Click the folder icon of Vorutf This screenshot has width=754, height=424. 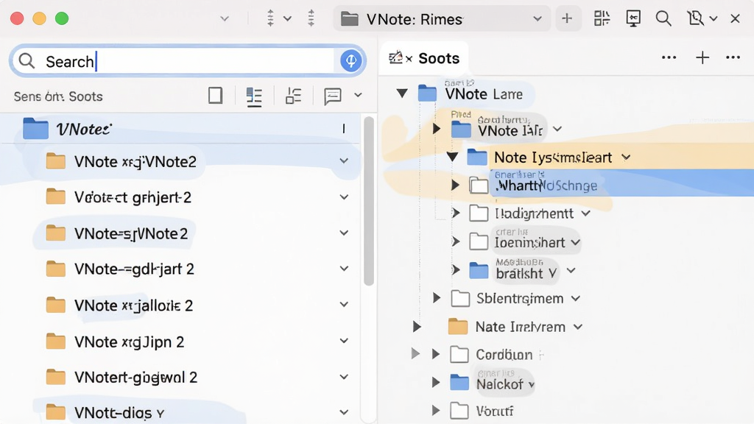[x=459, y=411]
